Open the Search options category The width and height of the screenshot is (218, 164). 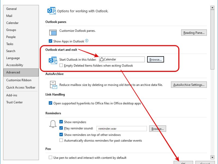click(21, 51)
